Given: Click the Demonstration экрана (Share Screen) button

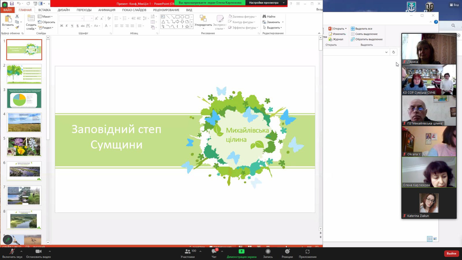Looking at the screenshot, I should pos(241,253).
